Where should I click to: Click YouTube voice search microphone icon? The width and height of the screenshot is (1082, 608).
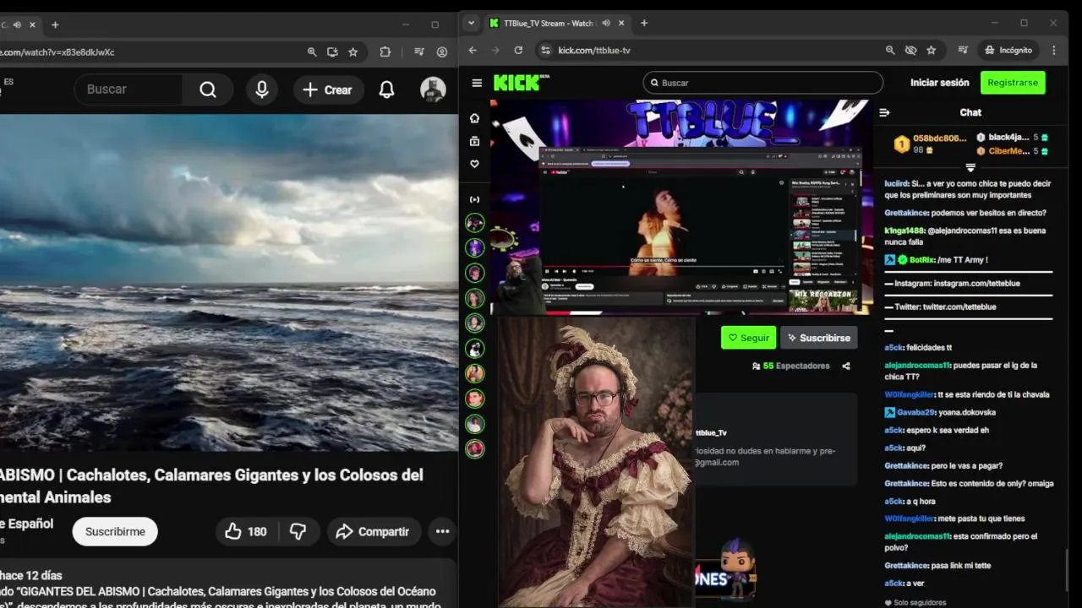tap(262, 90)
